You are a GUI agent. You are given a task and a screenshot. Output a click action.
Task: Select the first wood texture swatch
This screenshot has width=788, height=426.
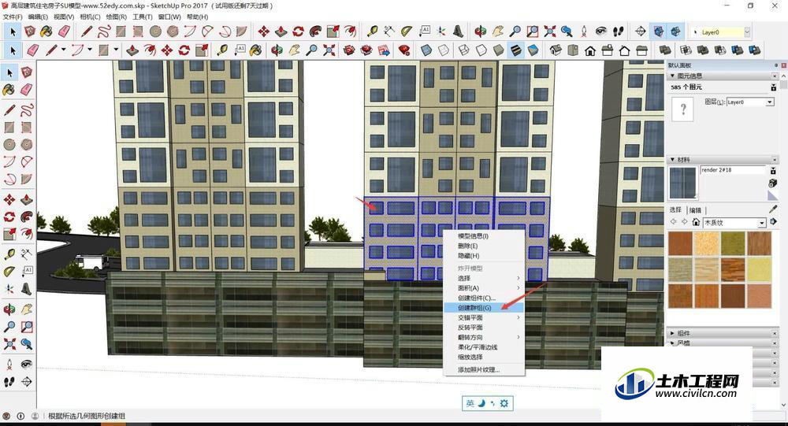point(681,244)
